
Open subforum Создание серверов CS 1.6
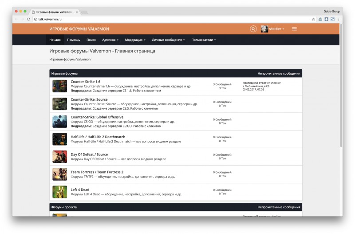(x=112, y=91)
